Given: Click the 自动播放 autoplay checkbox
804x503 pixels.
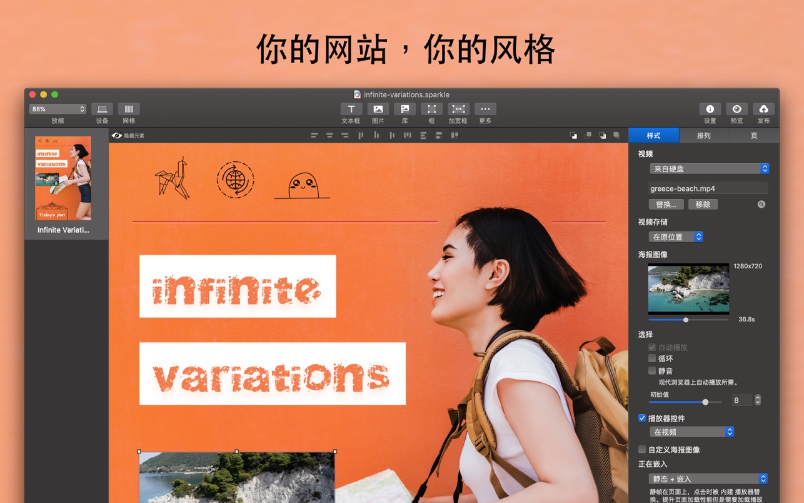Looking at the screenshot, I should (652, 347).
